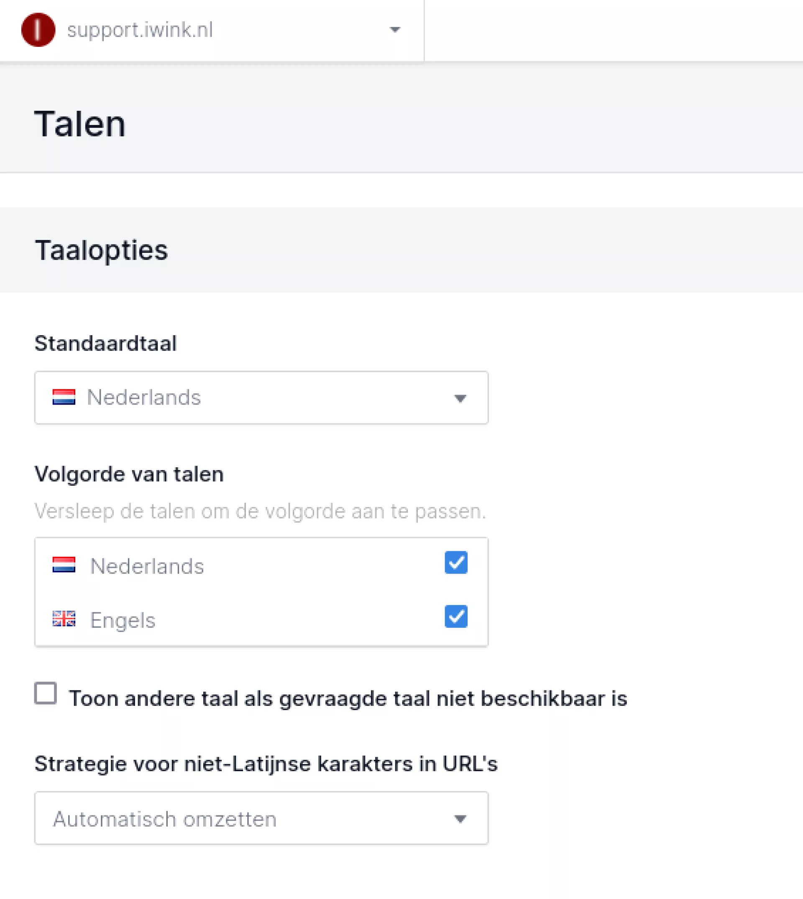This screenshot has width=803, height=899.
Task: Click the 'Automatisch omzetten' selected value
Action: (x=164, y=819)
